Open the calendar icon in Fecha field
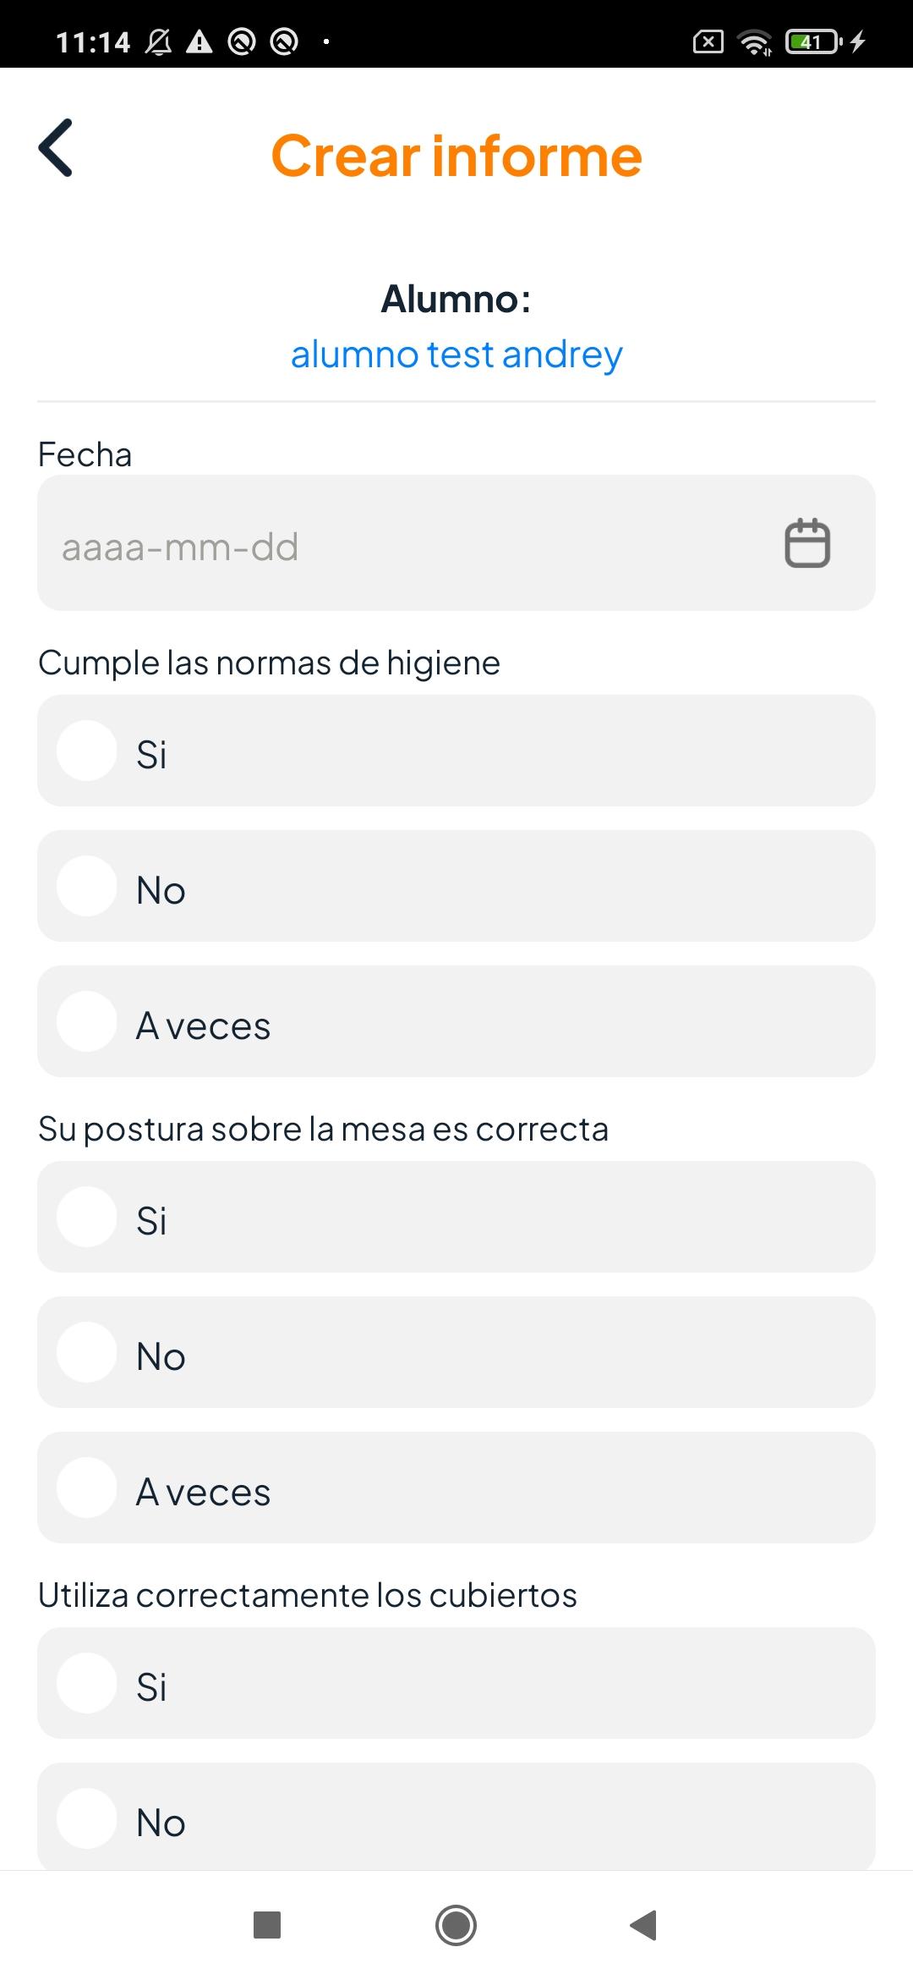Screen dimensions: 913x1980 click(807, 542)
